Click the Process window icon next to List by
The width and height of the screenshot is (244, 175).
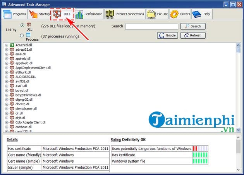click(x=28, y=34)
